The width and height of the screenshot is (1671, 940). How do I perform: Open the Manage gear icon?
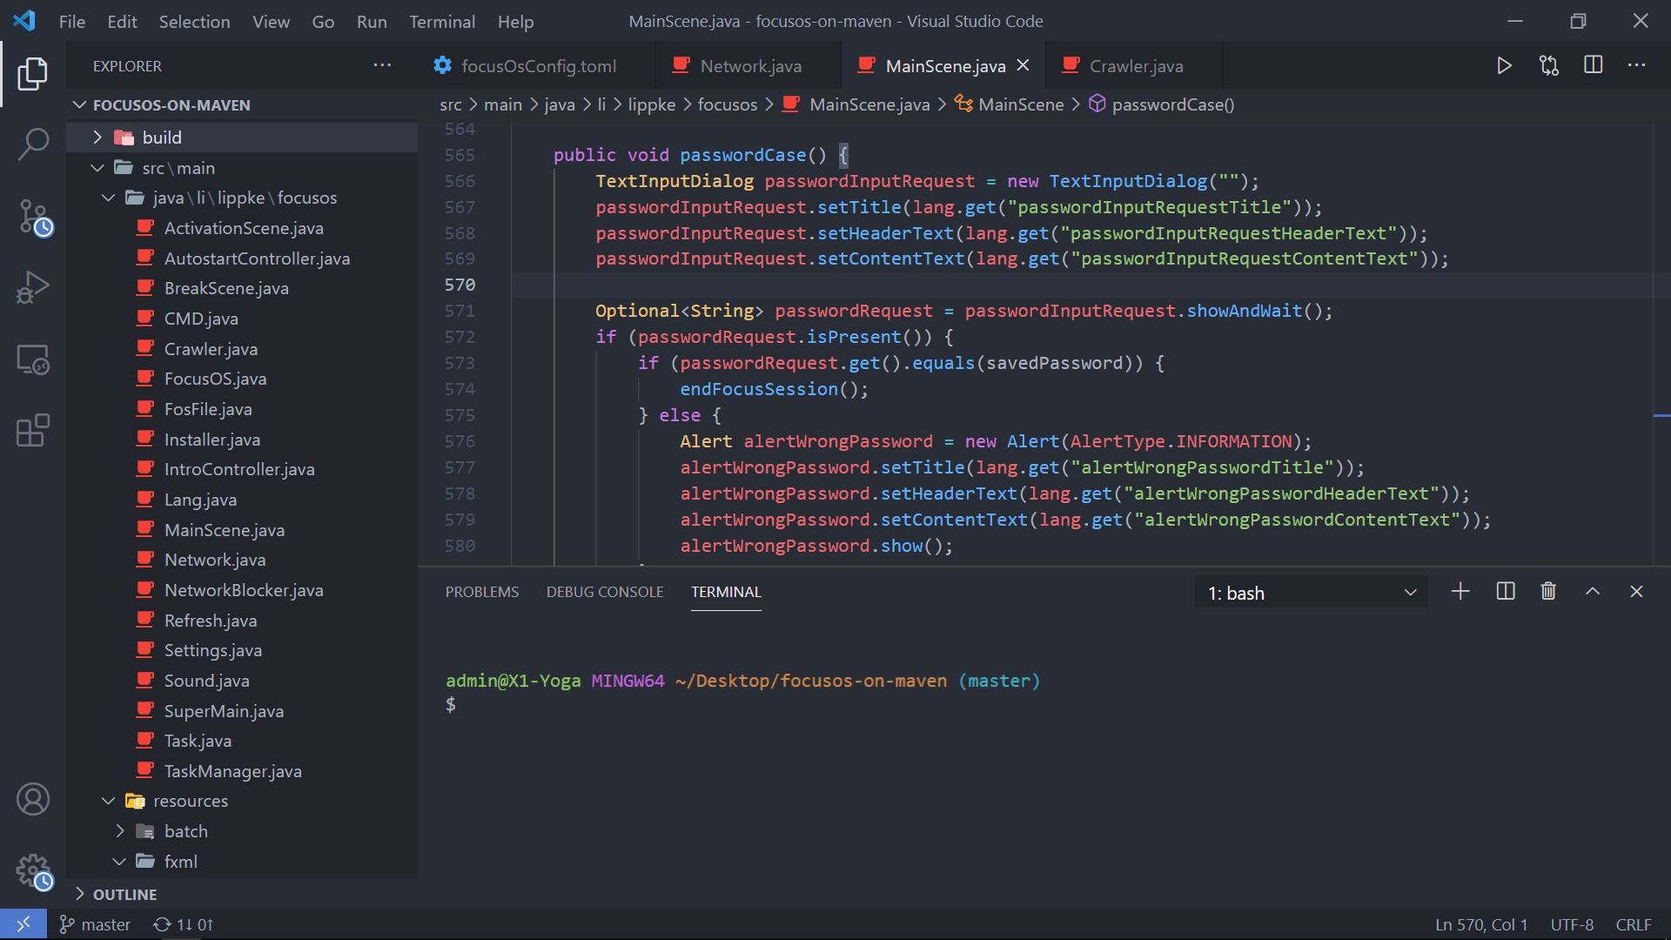[x=33, y=870]
